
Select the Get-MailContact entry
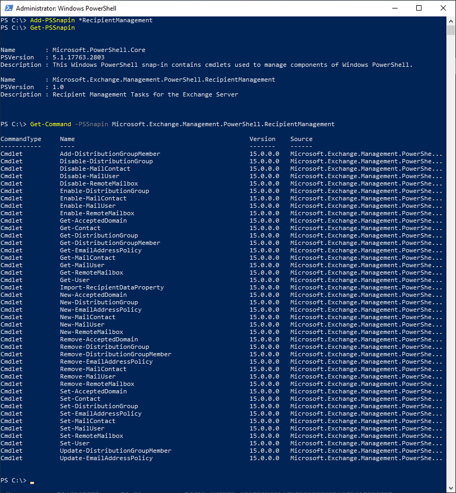click(88, 258)
